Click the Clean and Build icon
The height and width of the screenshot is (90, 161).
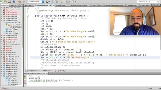57,2
